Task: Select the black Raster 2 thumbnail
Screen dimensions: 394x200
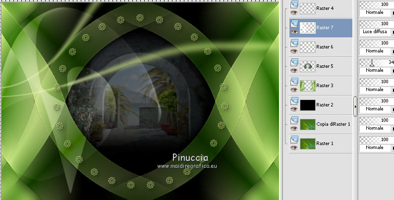Action: 308,105
